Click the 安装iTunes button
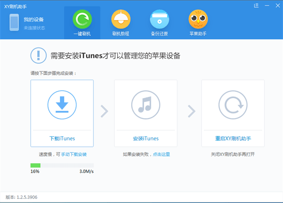 click(146, 138)
